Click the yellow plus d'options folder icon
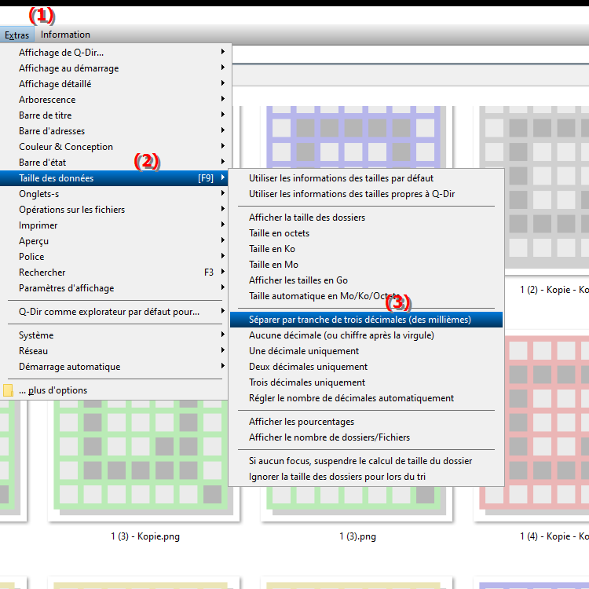 8,390
